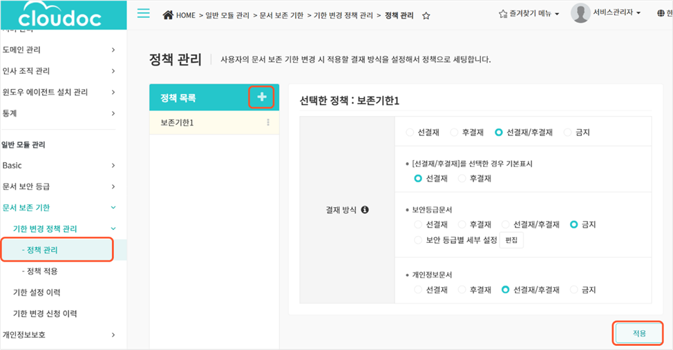This screenshot has width=673, height=350.
Task: Add a new policy with plus icon
Action: 262,98
